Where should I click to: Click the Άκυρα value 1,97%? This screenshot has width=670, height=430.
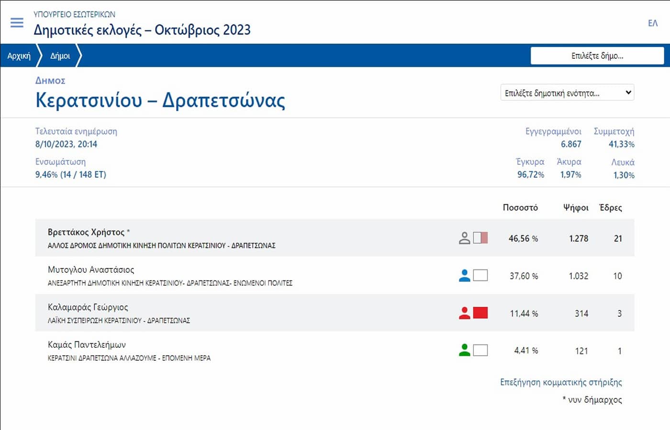click(x=570, y=175)
